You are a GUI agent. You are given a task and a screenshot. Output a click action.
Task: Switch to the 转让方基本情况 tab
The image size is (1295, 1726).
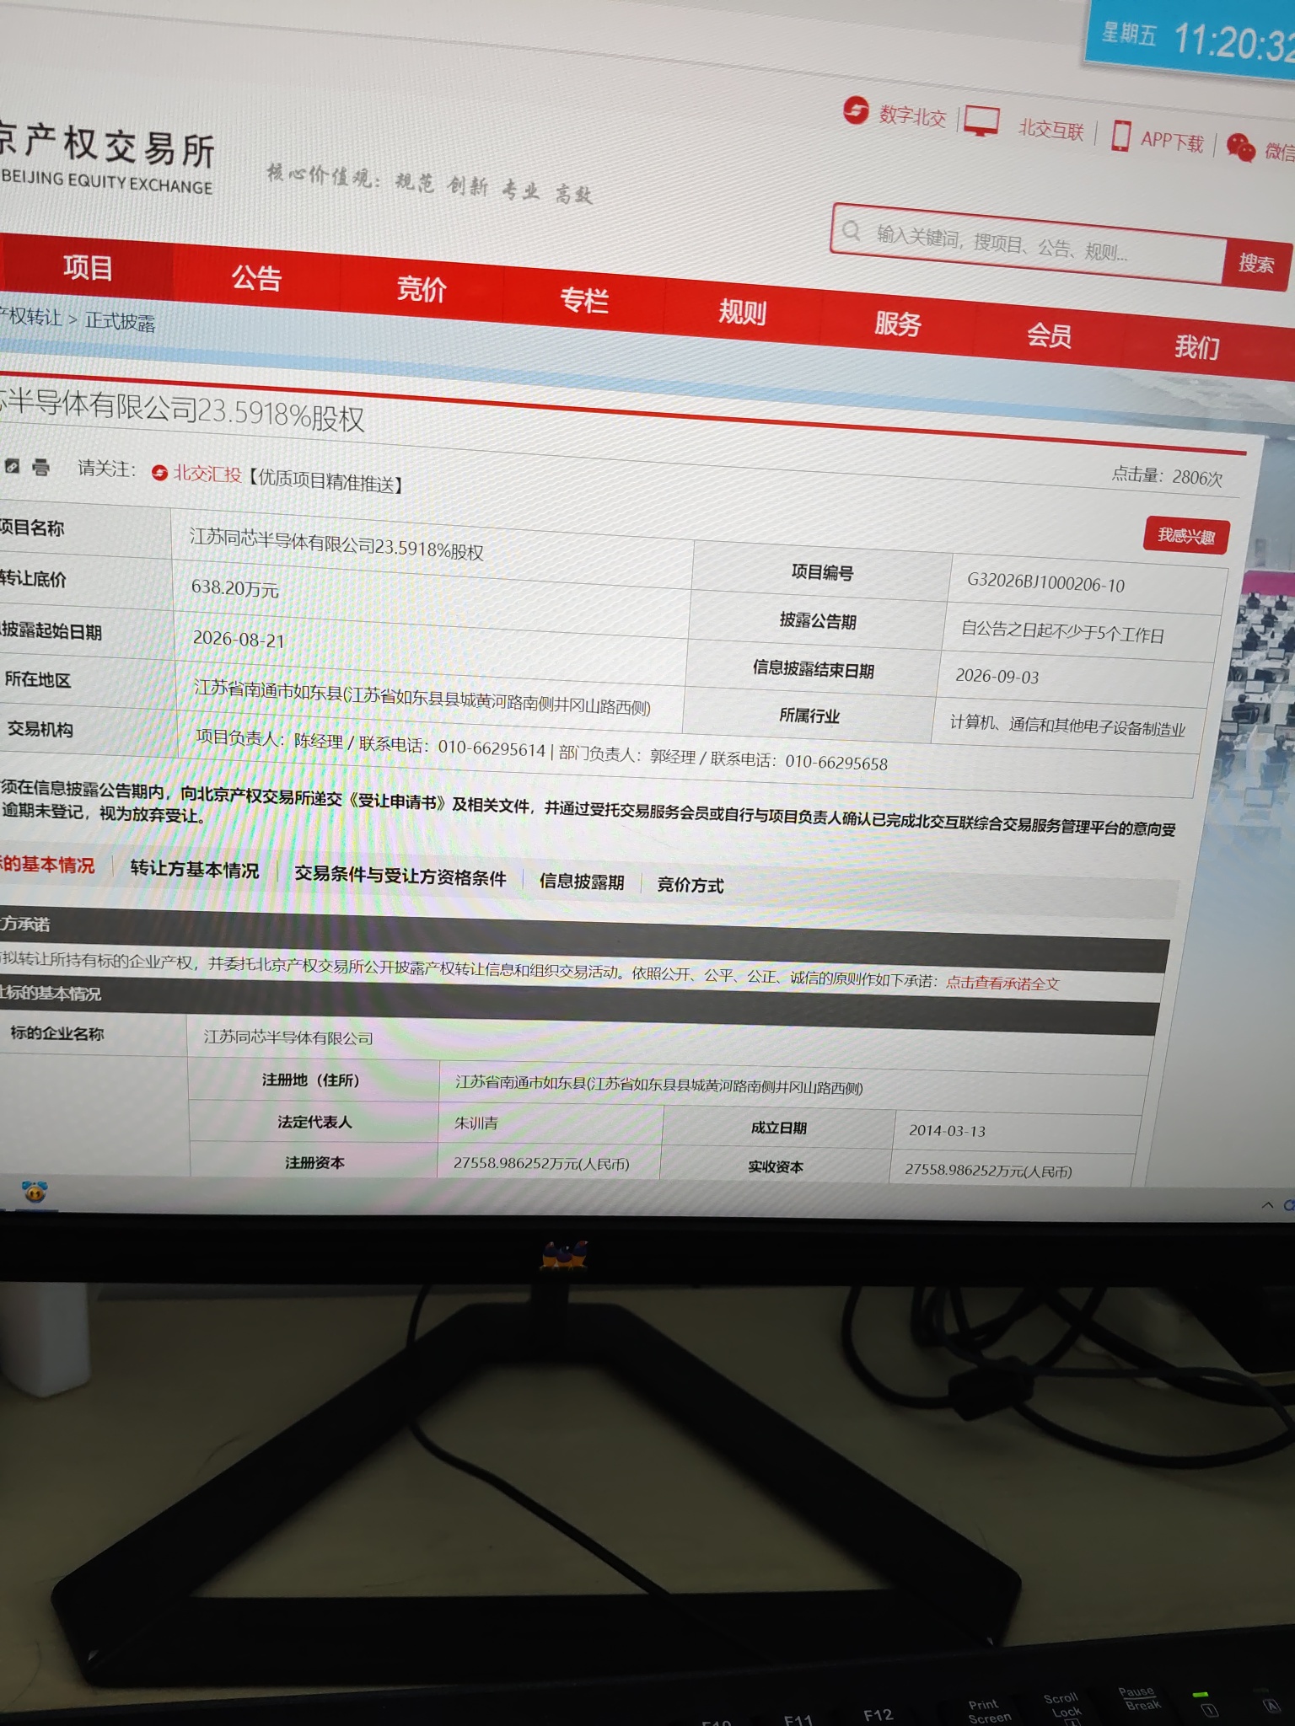[x=195, y=870]
